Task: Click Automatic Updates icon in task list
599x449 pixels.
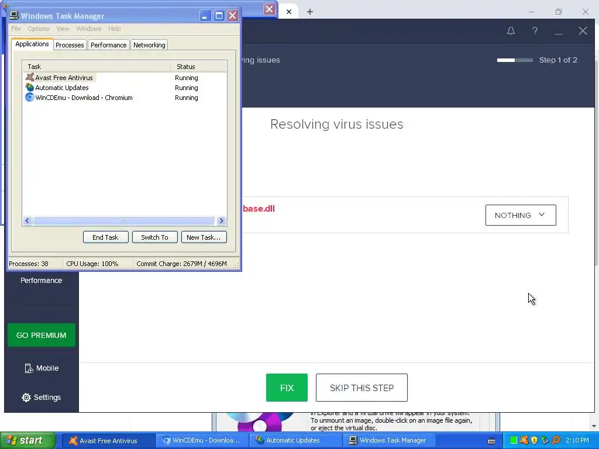Action: pos(30,88)
